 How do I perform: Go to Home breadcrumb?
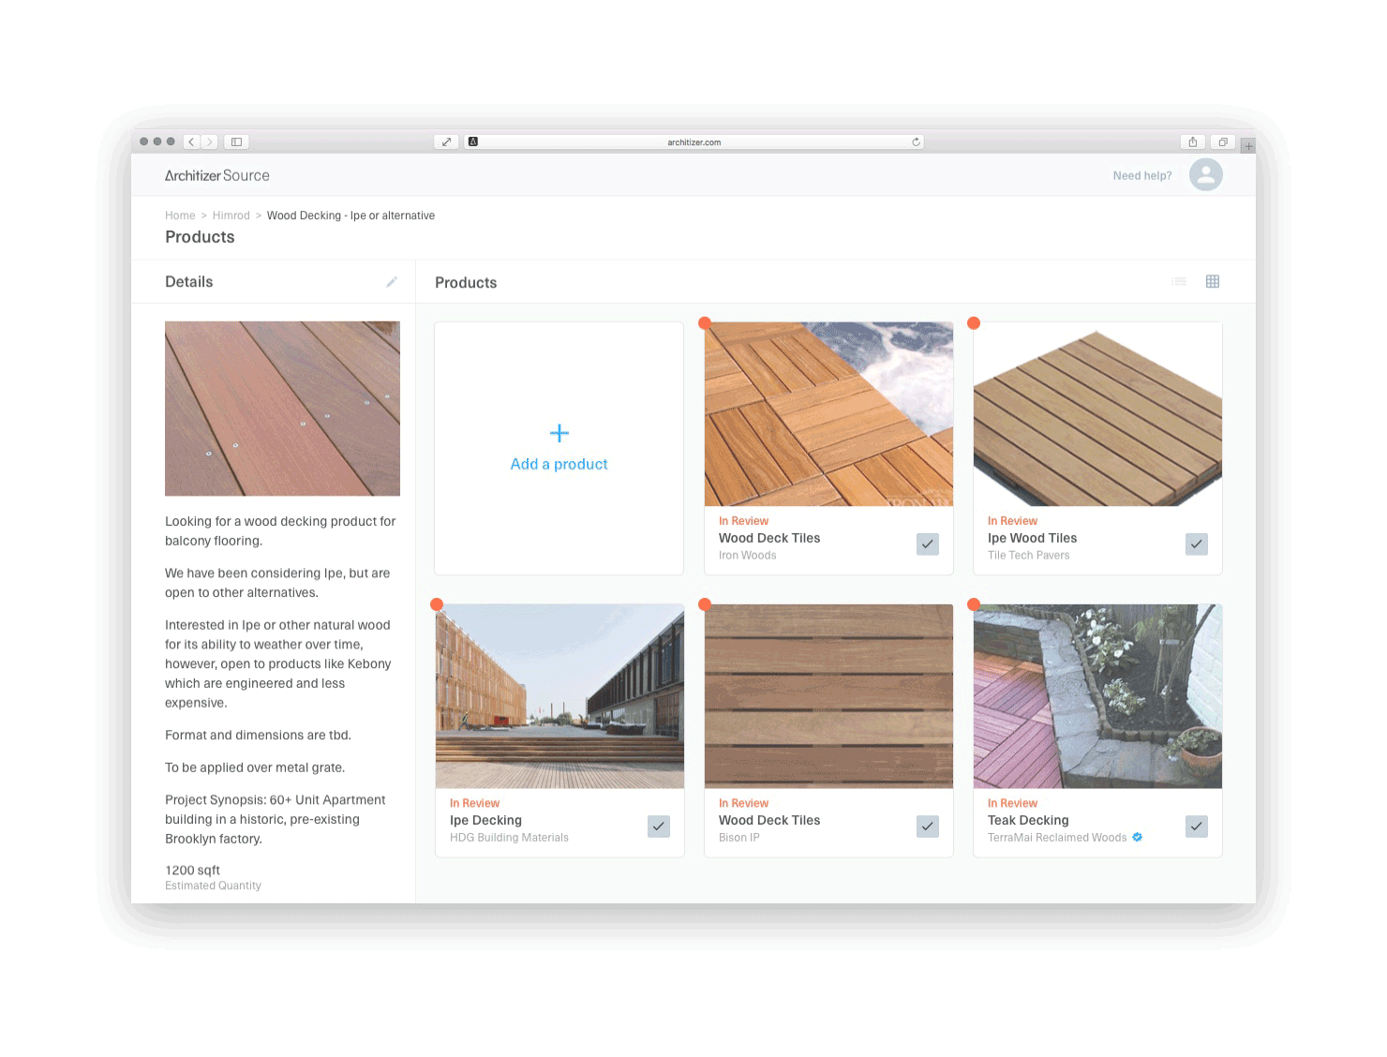tap(180, 216)
